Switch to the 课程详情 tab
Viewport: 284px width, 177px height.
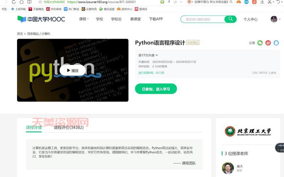coord(34,127)
